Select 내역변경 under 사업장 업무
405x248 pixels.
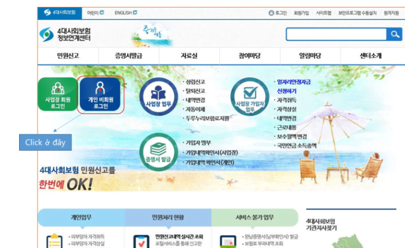click(x=195, y=100)
